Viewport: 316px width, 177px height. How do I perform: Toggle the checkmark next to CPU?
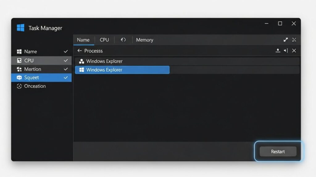pos(66,61)
